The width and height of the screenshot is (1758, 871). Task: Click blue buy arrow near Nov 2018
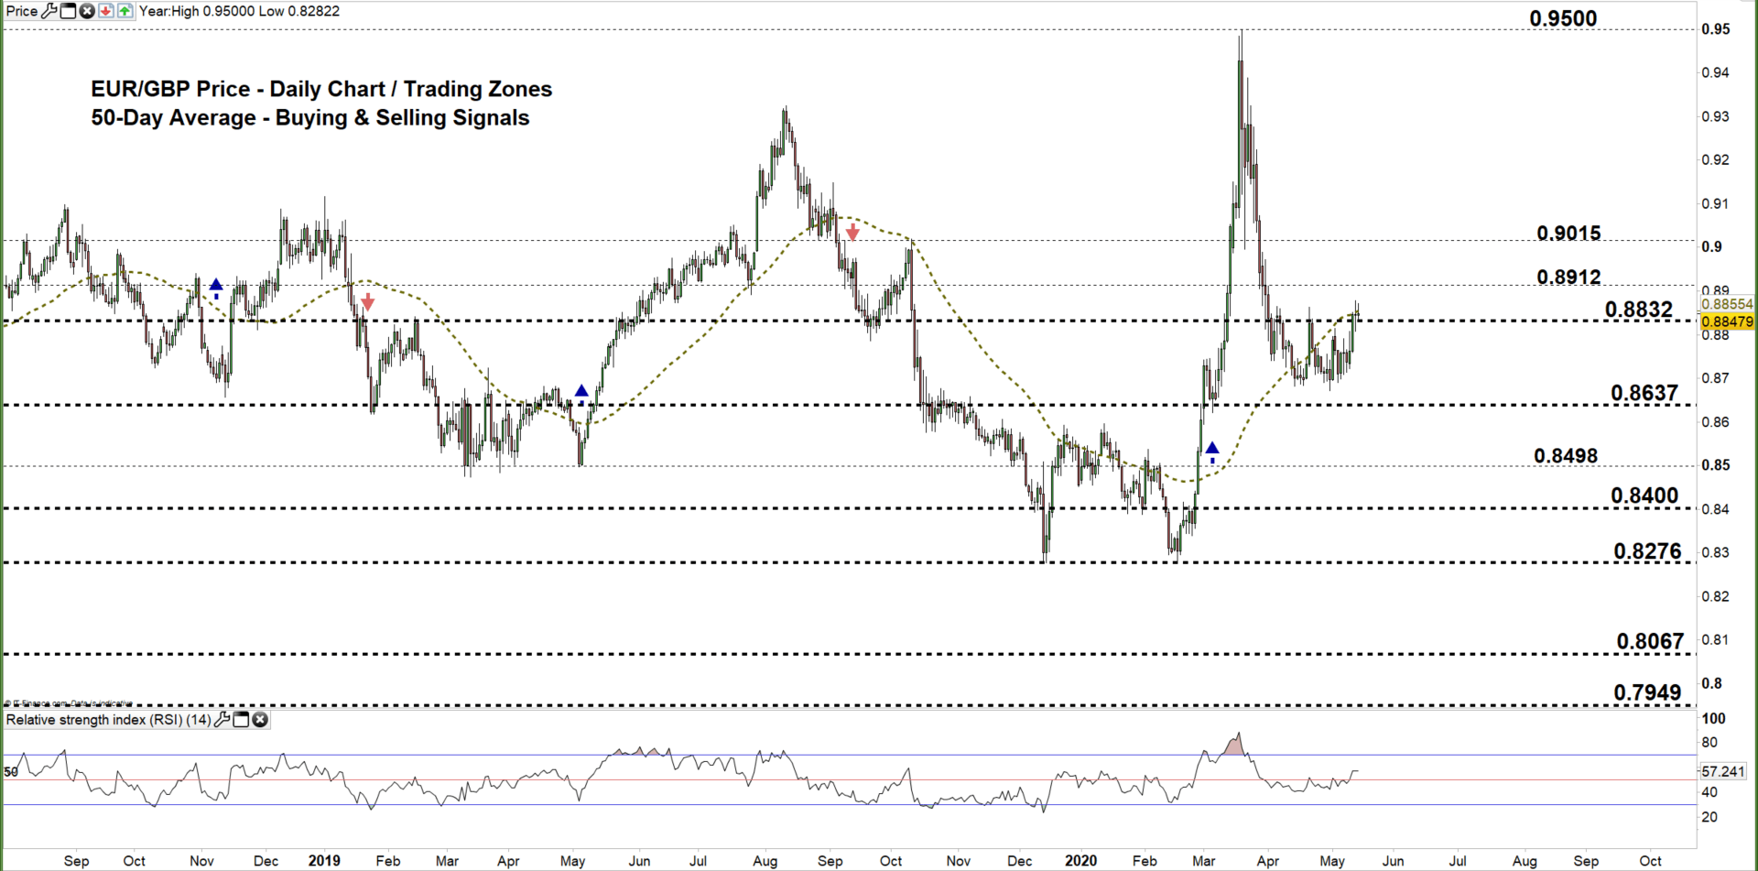coord(216,289)
